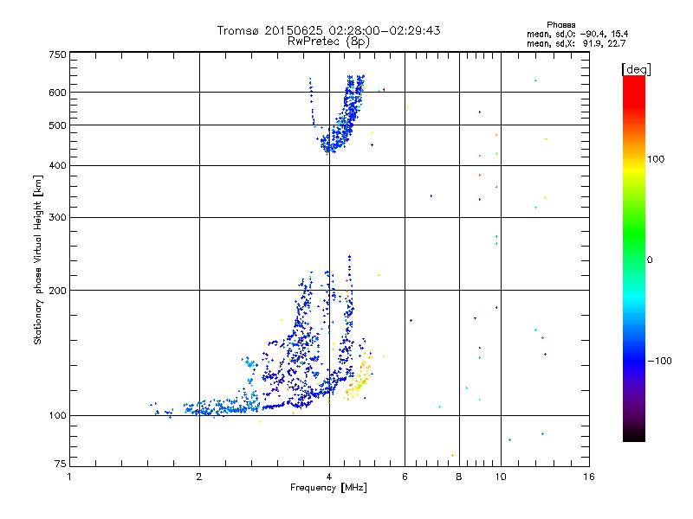693x519 pixels.
Task: Click the x-axis tick label '8'
Action: (x=459, y=477)
